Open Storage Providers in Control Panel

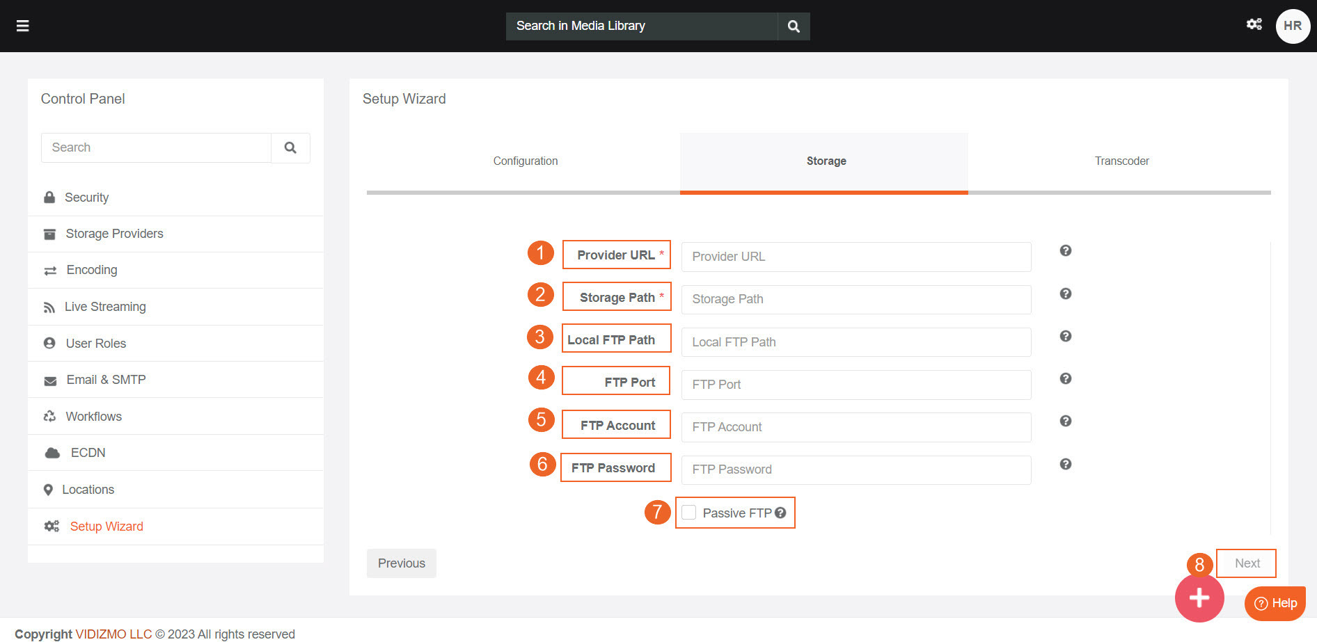(114, 234)
